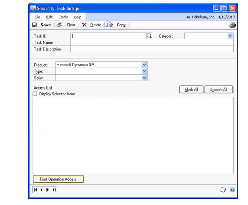The image size is (248, 205).
Task: Click the Unmark All button
Action: (219, 90)
